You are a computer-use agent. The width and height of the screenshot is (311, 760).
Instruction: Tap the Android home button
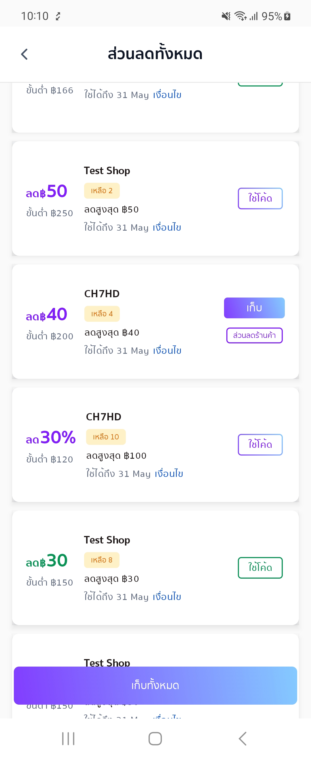[x=155, y=738]
